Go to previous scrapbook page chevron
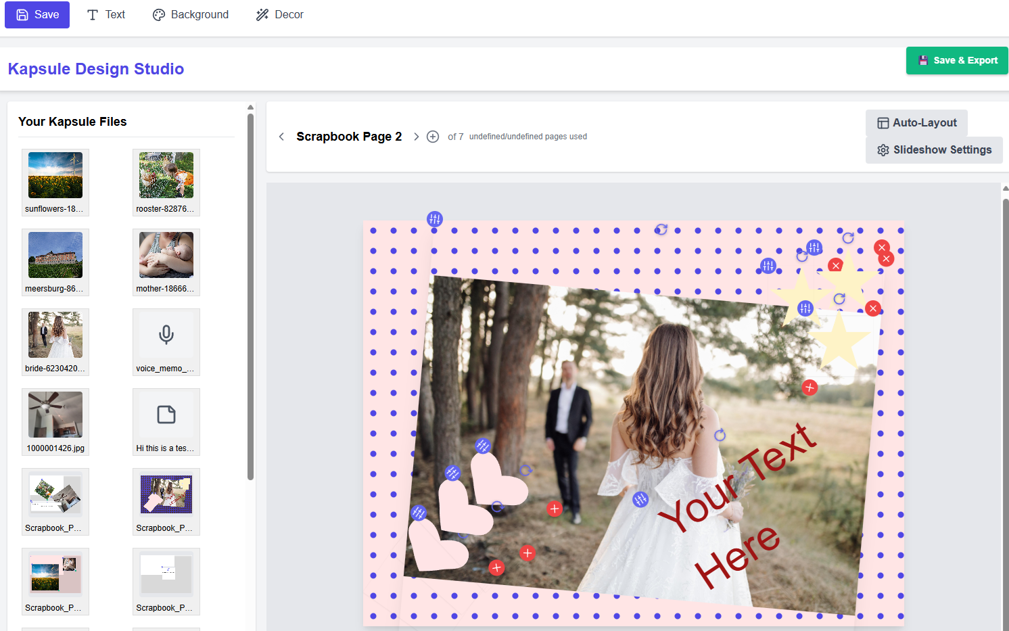The height and width of the screenshot is (631, 1009). [x=281, y=137]
